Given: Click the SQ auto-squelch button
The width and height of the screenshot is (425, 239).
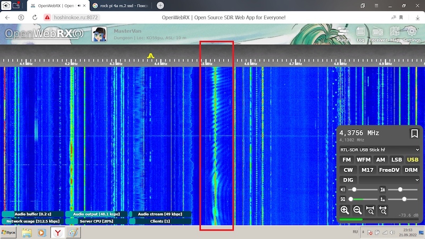Looking at the screenshot, I should [343, 199].
